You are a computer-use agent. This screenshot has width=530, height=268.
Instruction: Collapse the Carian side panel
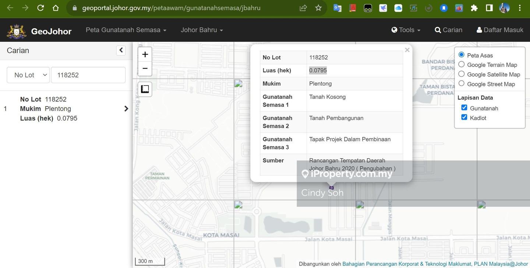coord(121,50)
